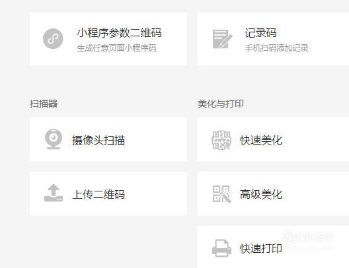Select 上传二维码 label

tap(98, 195)
